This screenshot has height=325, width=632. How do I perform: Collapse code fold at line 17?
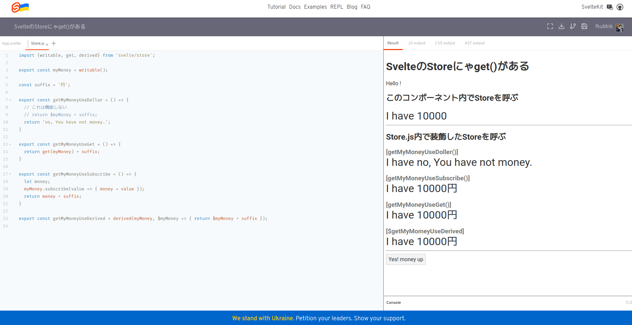10,174
